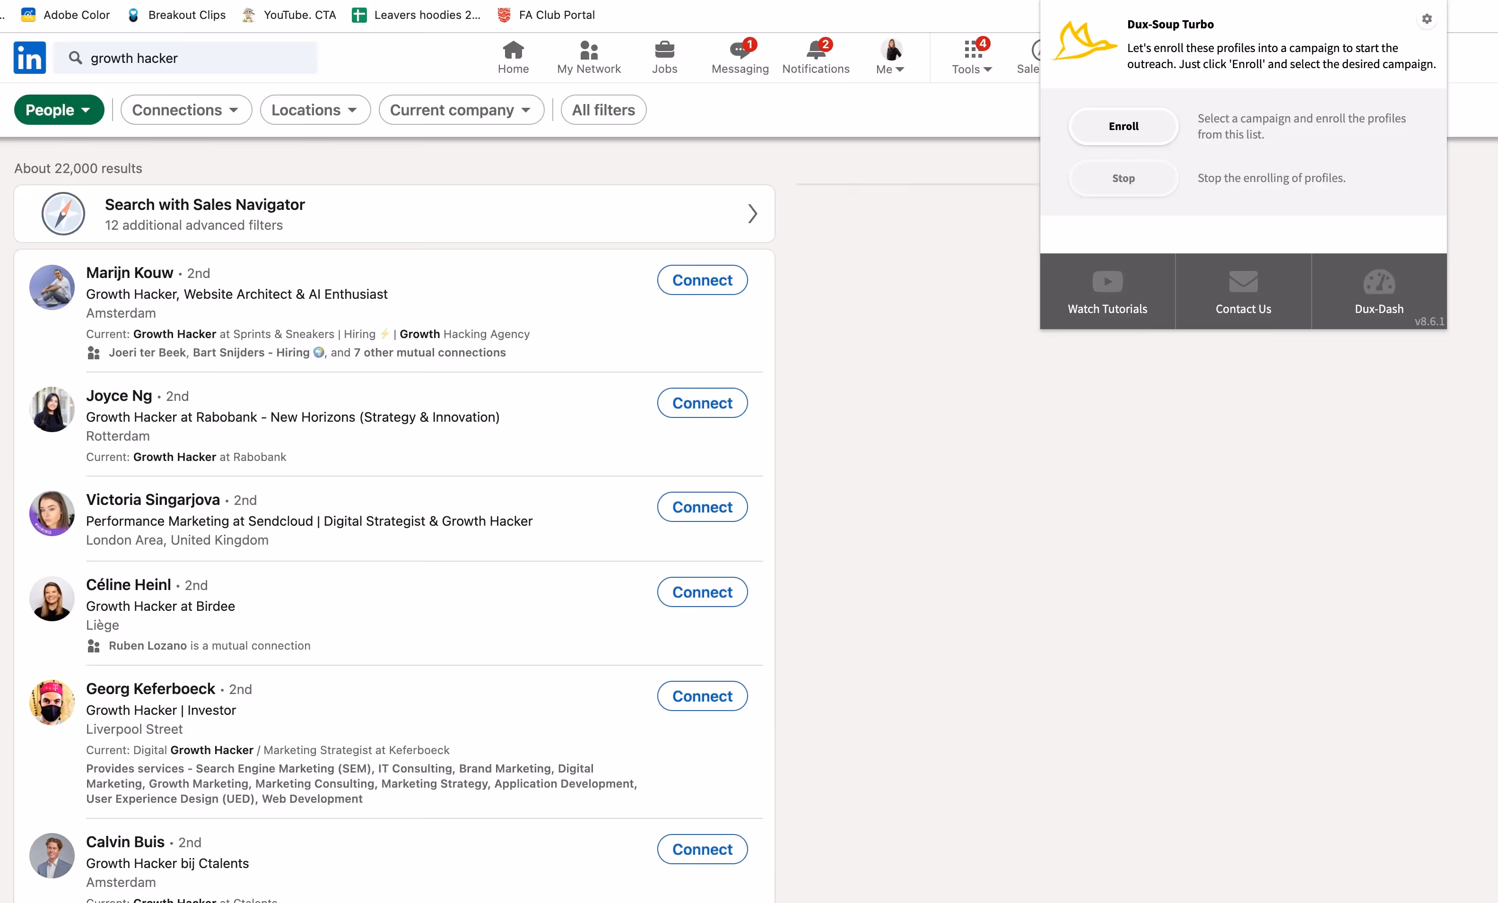Open Locations filter dropdown
Image resolution: width=1498 pixels, height=903 pixels.
tap(314, 110)
